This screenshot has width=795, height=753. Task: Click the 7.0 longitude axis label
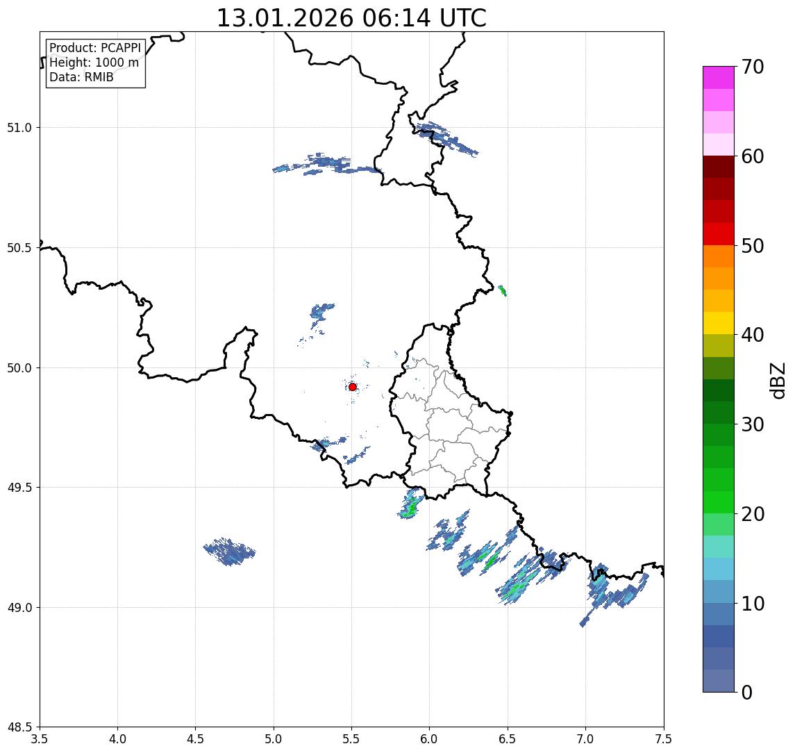click(585, 739)
